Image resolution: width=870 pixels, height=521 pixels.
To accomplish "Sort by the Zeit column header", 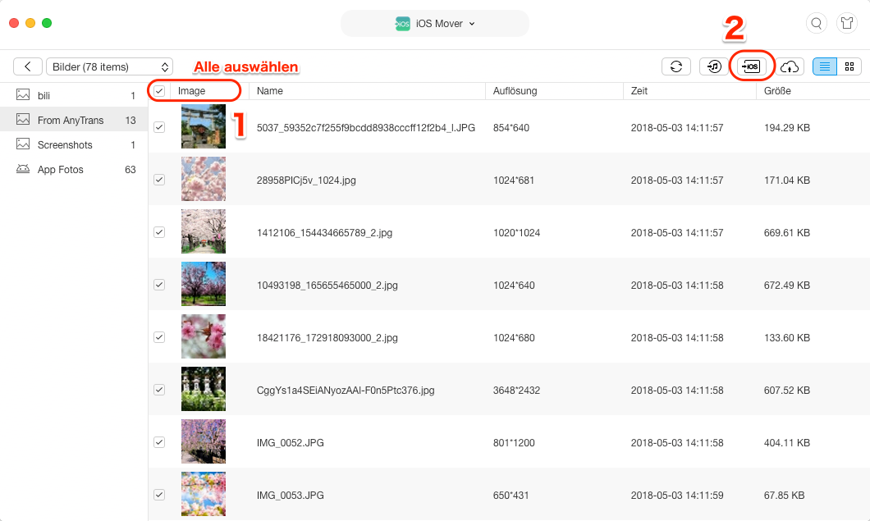I will (689, 91).
